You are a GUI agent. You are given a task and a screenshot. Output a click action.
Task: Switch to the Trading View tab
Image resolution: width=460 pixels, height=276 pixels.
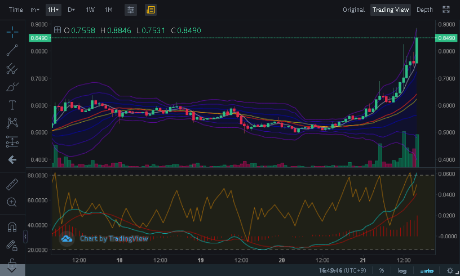391,10
